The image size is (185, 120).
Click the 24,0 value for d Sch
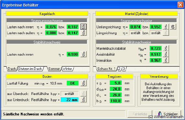coord(116,89)
